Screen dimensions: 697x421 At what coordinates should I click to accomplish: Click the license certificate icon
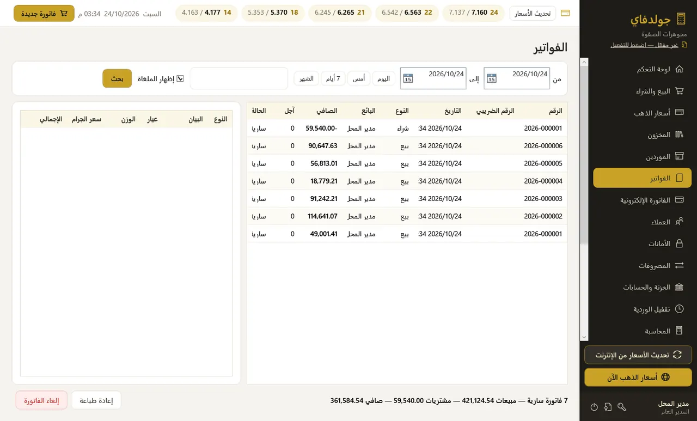608,407
